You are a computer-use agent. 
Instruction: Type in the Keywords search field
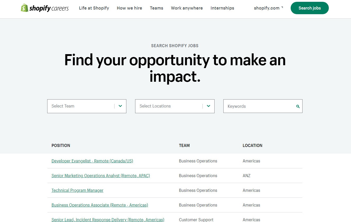(259, 106)
